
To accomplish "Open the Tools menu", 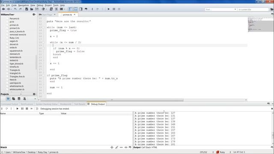I will [x=56, y=6].
